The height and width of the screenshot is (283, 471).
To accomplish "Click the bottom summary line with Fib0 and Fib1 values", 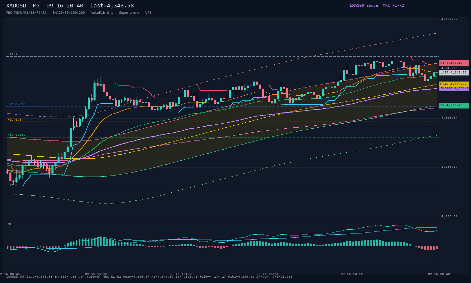I will [x=149, y=277].
